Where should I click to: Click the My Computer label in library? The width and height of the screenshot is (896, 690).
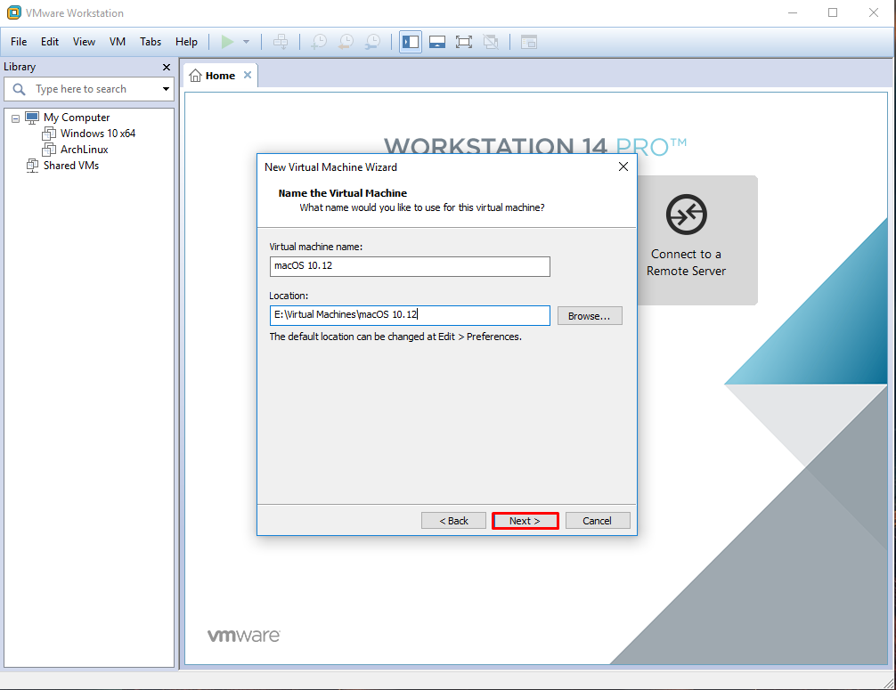[x=77, y=118]
